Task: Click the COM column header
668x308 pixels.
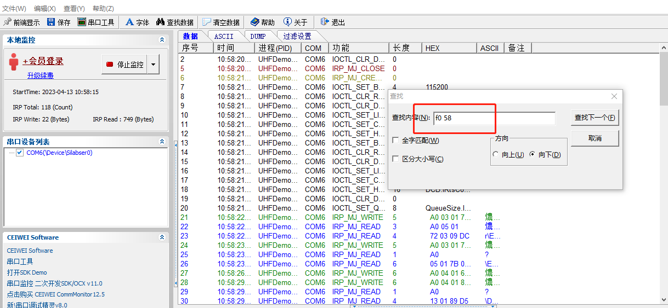Action: [x=315, y=48]
